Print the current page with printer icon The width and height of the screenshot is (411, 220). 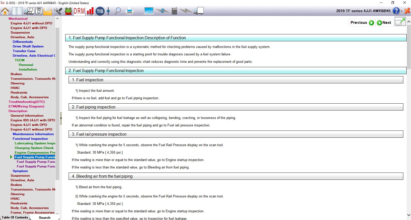130,11
